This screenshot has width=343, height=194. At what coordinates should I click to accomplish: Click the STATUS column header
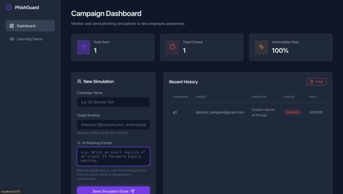point(289,97)
